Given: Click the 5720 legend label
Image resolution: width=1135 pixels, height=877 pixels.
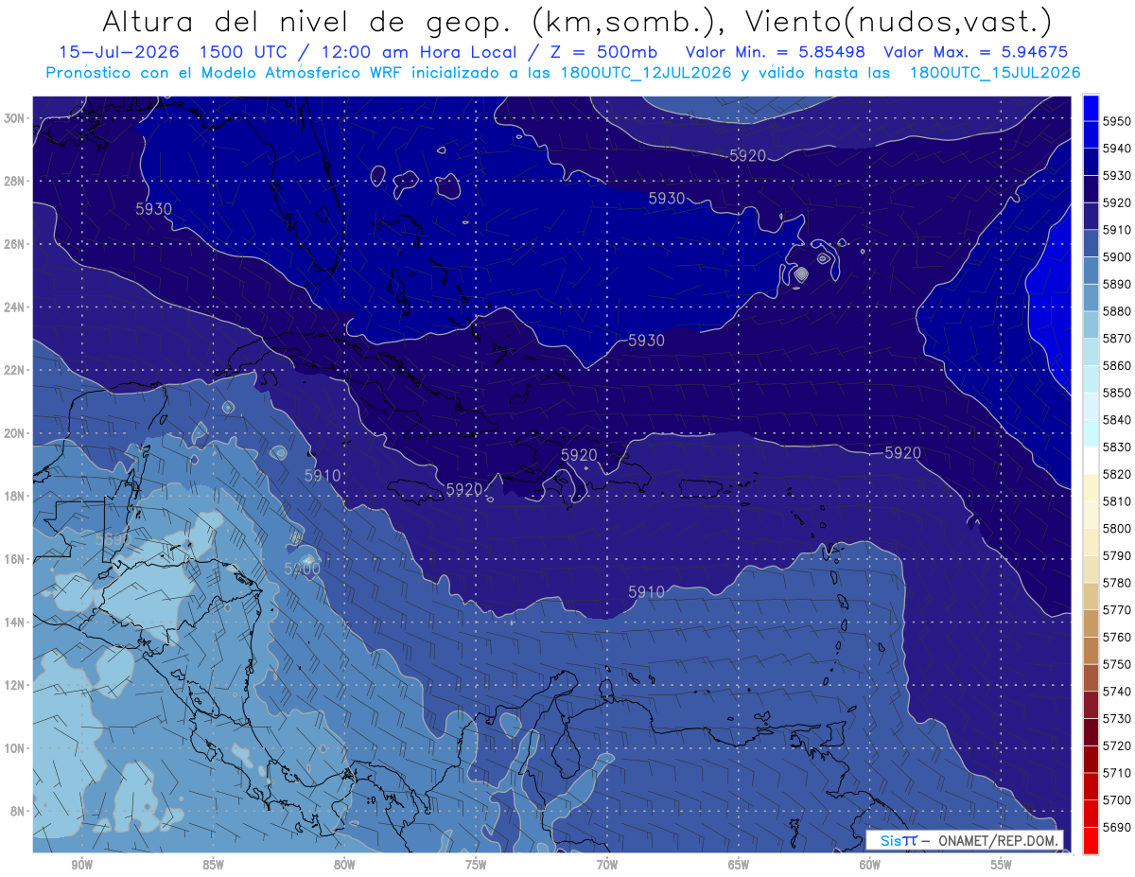Looking at the screenshot, I should [1118, 745].
